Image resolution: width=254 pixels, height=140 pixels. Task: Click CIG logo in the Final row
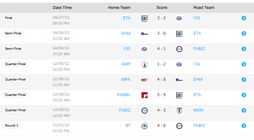point(179,18)
